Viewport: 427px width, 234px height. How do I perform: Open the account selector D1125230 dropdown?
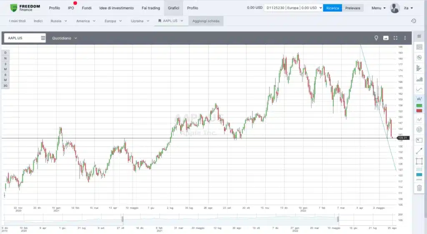tap(294, 8)
